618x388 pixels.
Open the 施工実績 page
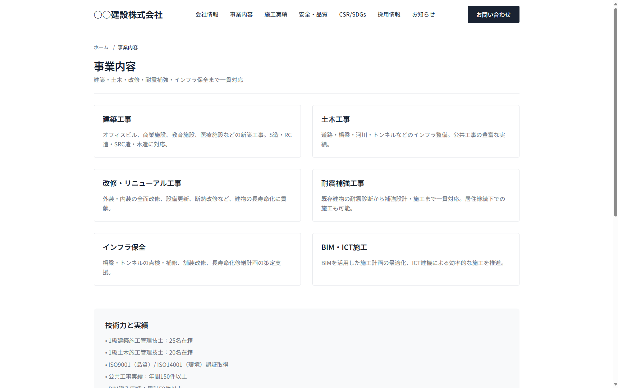point(276,14)
